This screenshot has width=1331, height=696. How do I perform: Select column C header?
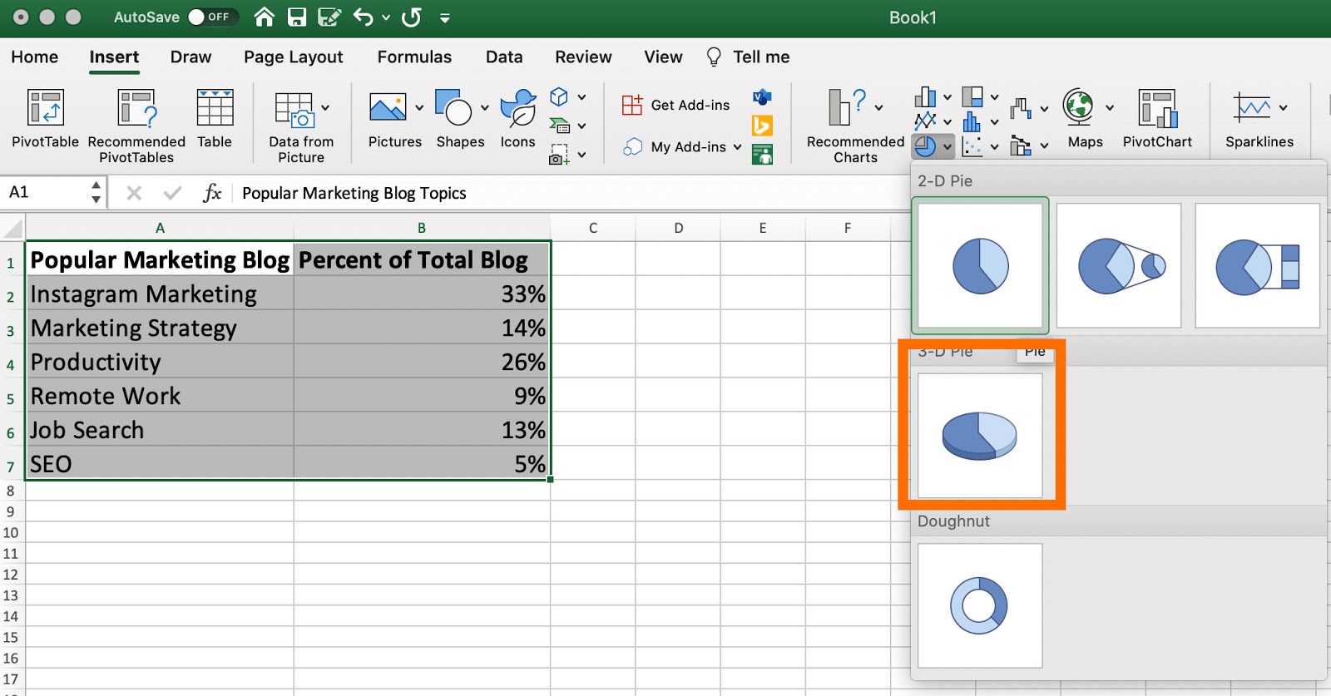593,228
